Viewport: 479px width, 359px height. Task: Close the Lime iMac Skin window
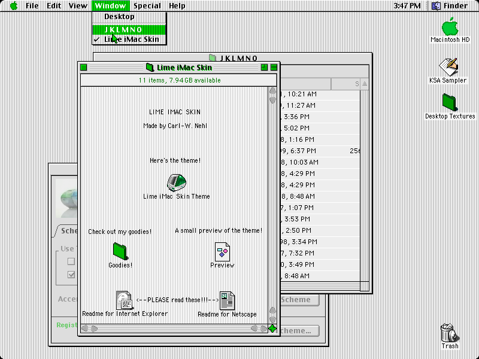coord(83,68)
